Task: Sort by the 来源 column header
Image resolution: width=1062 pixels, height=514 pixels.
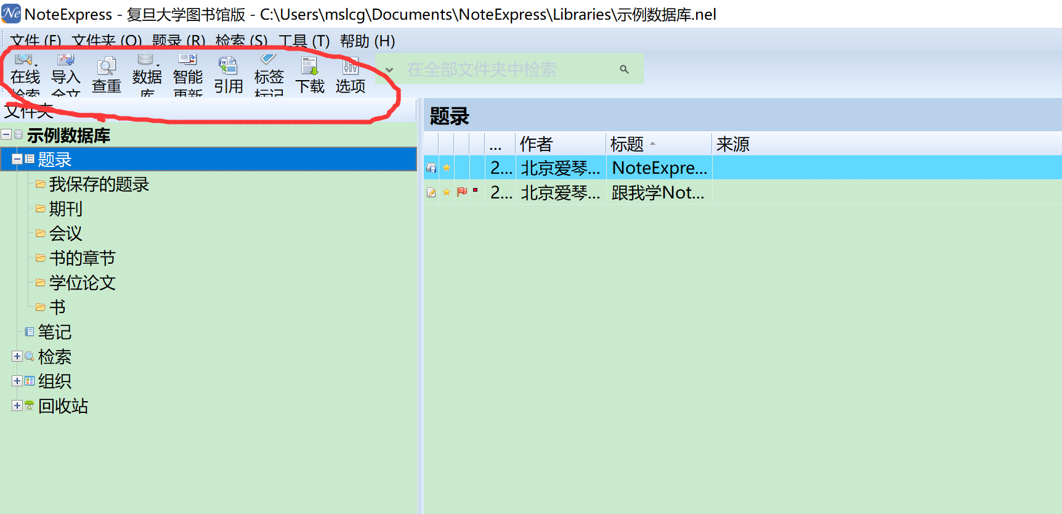Action: pos(886,144)
